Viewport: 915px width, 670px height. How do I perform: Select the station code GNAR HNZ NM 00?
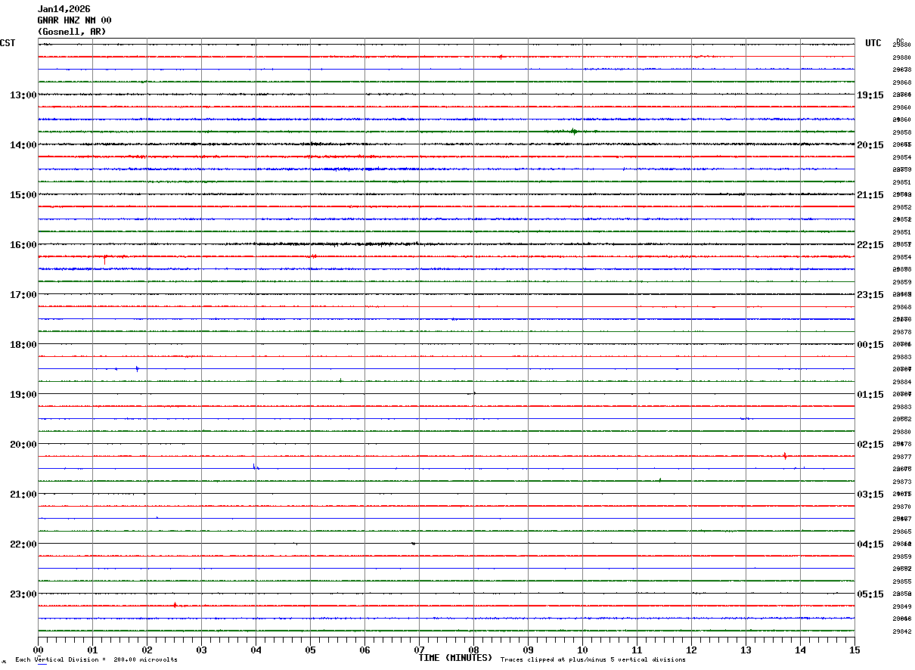pyautogui.click(x=74, y=20)
